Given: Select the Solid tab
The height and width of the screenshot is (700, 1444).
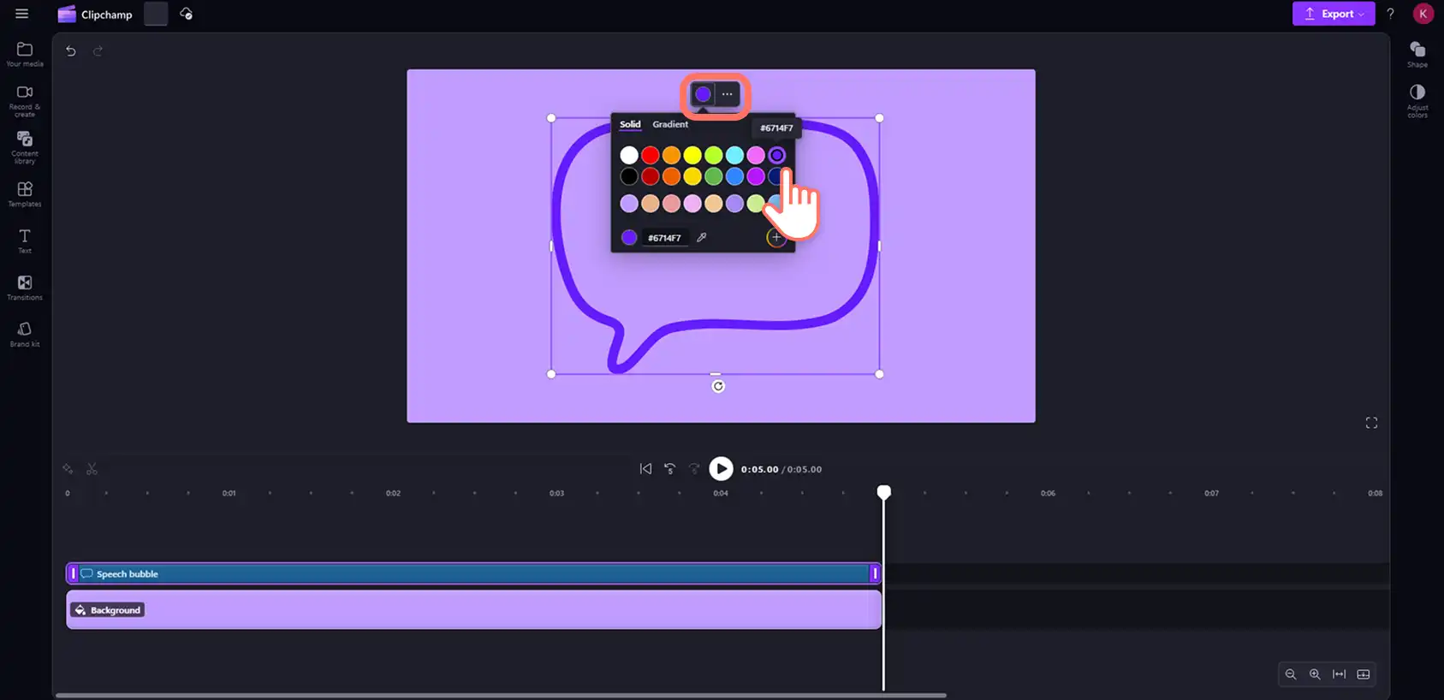Looking at the screenshot, I should (630, 124).
